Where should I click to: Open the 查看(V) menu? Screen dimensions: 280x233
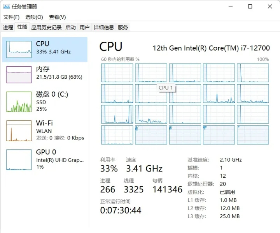57,17
